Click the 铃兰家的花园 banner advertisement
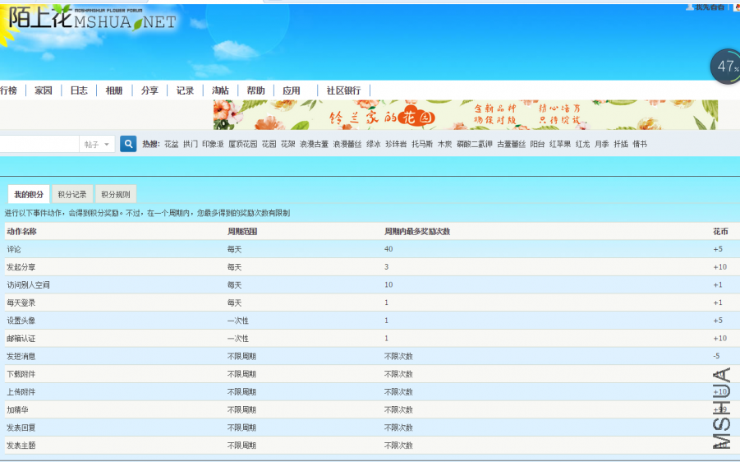Screen dimensions: 740x462 click(x=465, y=115)
